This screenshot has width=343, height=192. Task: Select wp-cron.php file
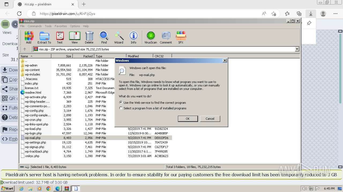33,120
